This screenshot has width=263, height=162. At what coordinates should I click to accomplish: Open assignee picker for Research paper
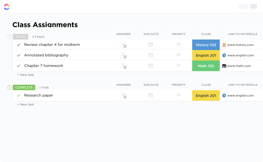[x=123, y=96]
